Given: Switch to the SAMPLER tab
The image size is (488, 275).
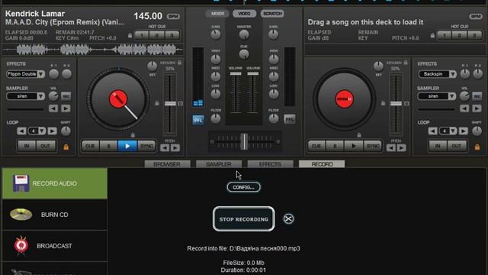Looking at the screenshot, I should (x=219, y=164).
